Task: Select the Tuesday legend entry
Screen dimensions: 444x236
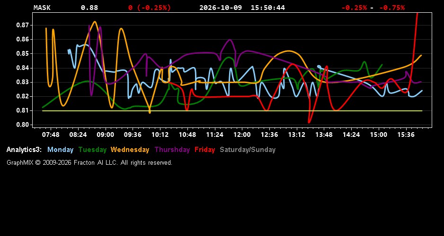Action: [x=93, y=150]
